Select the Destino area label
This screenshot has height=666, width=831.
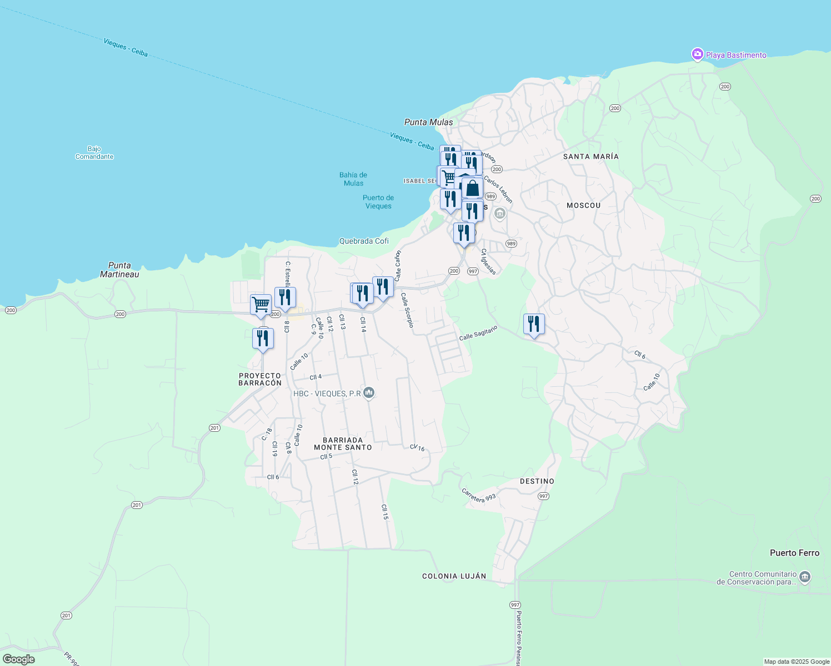pyautogui.click(x=537, y=481)
